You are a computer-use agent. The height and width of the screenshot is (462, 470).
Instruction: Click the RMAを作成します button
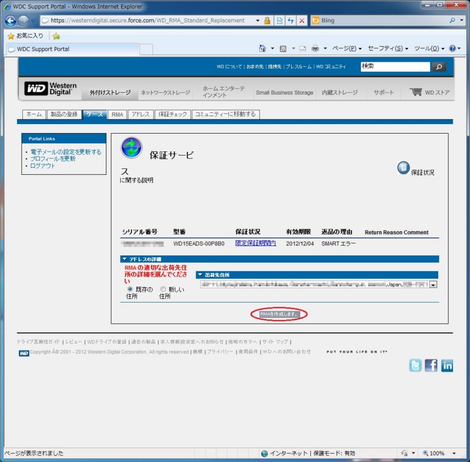(278, 314)
